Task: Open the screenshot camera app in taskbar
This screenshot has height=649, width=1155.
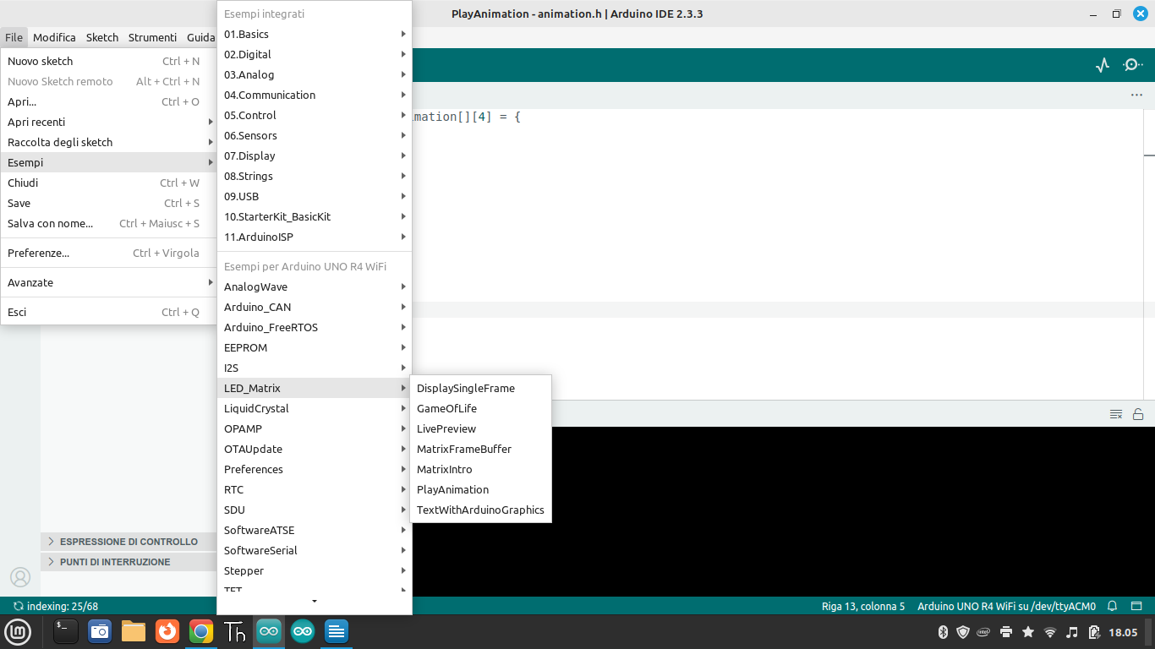Action: pyautogui.click(x=100, y=631)
